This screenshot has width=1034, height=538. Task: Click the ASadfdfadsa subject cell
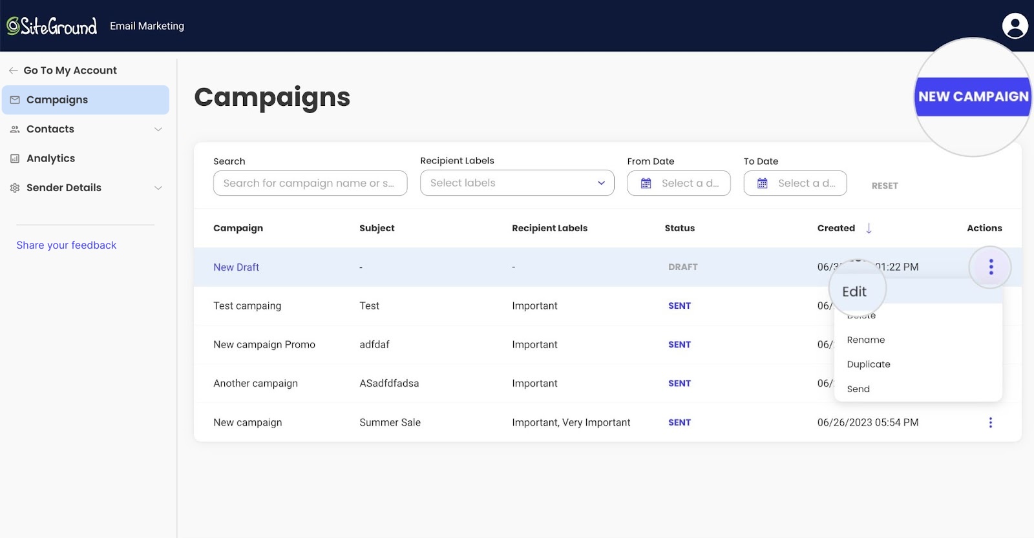(x=389, y=384)
